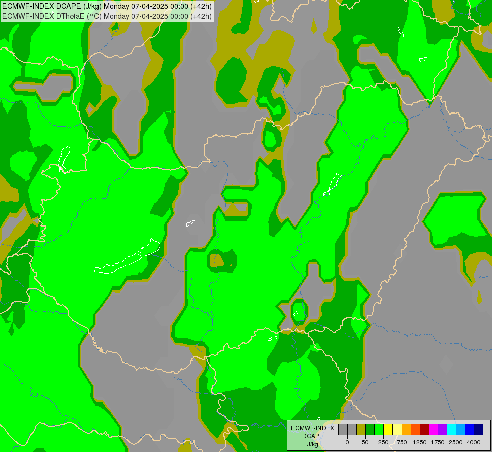Screen dimensions: 492x452
Task: Select the pale yellow legend swatch
Action: 397,430
